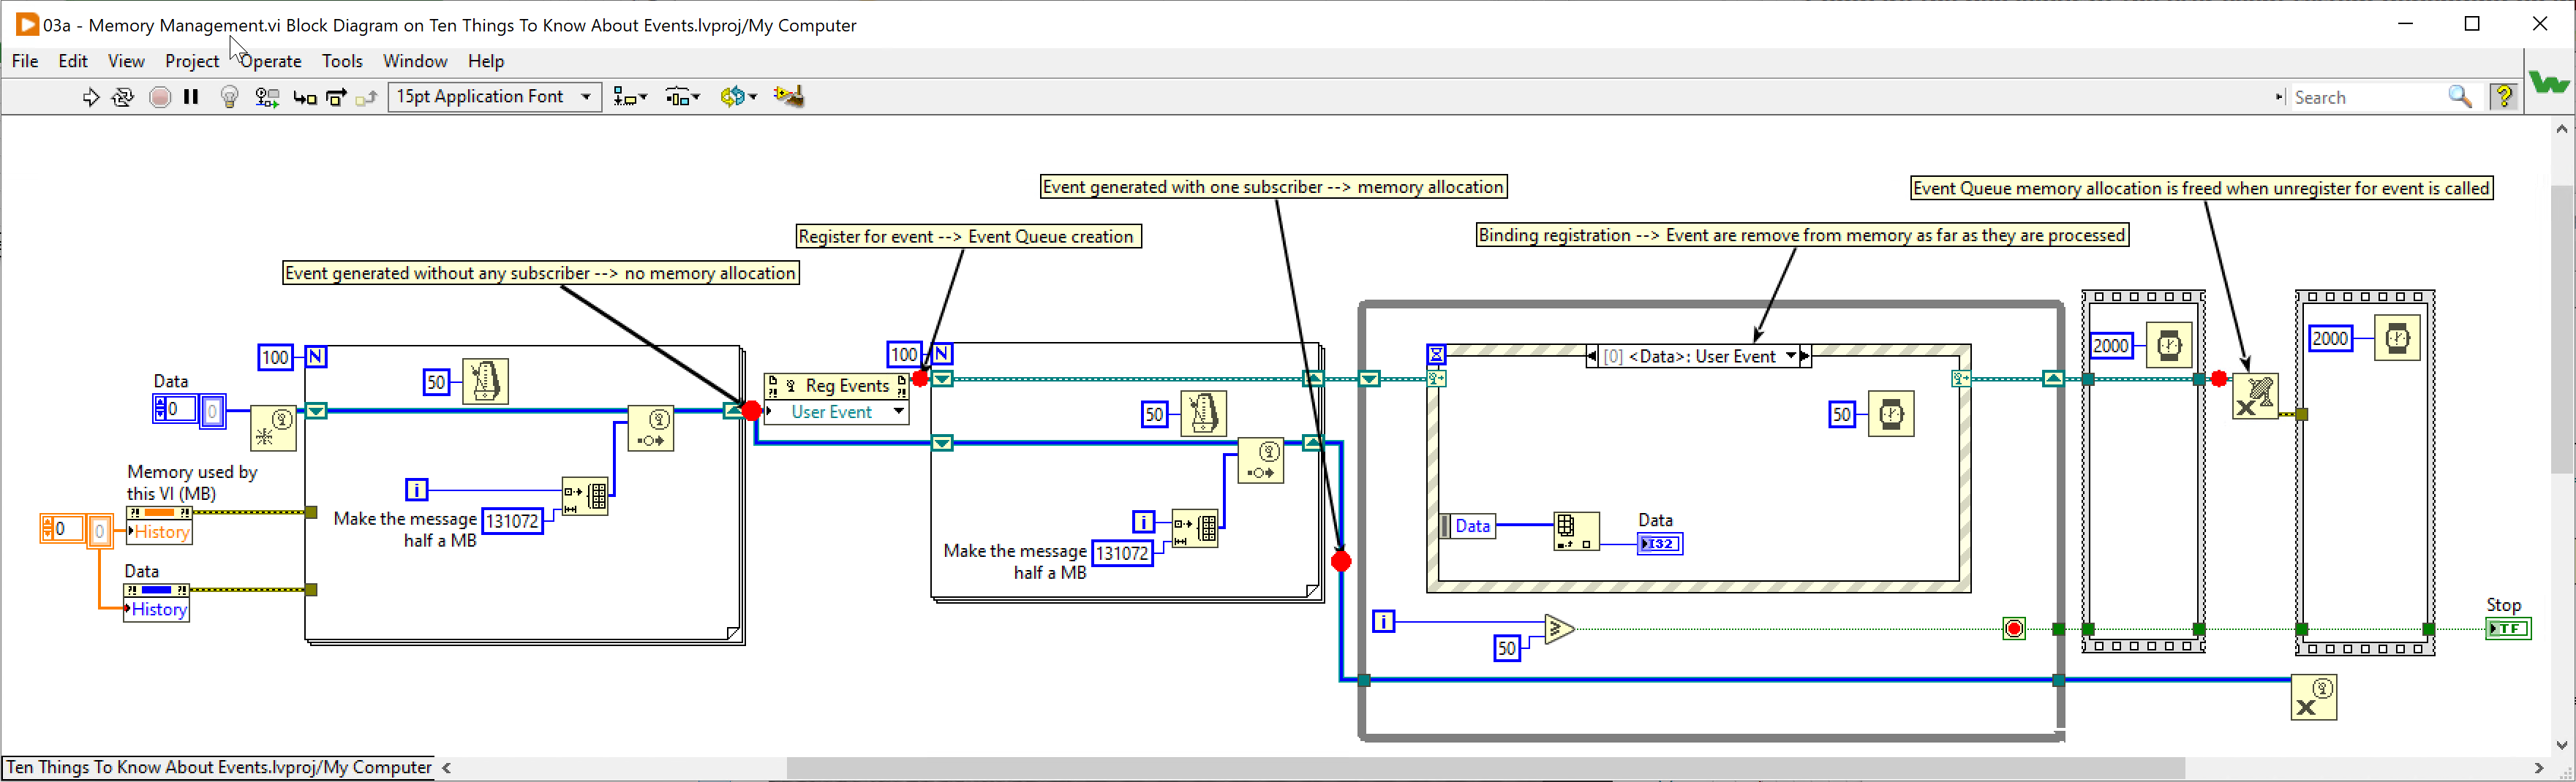Image resolution: width=2576 pixels, height=782 pixels.
Task: Click the breakpoint dot on Reg Events output
Action: point(920,379)
